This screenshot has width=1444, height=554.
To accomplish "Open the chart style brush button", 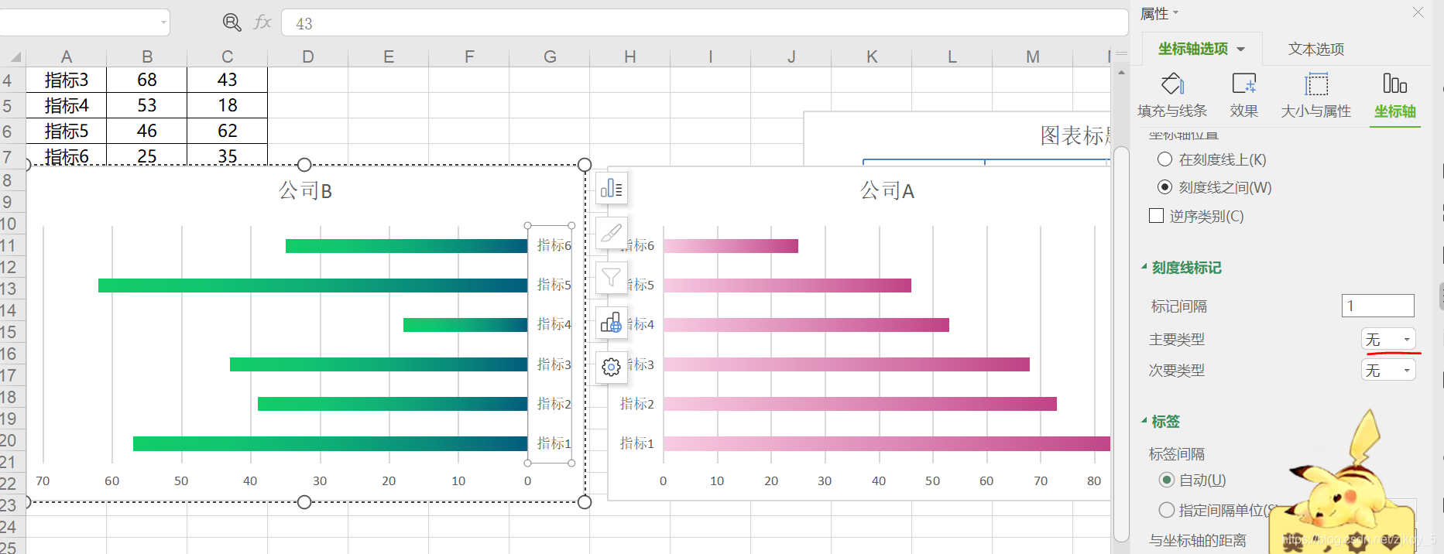I will [612, 233].
